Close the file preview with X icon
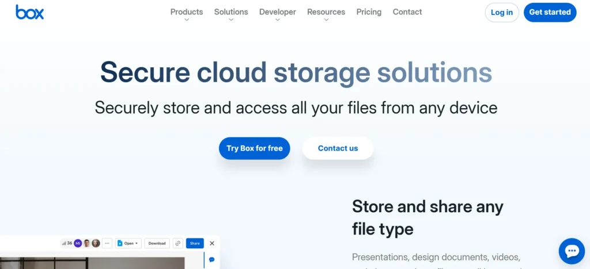590x269 pixels. click(x=212, y=243)
